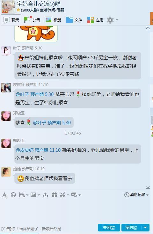Open the emoji picker

point(13,195)
